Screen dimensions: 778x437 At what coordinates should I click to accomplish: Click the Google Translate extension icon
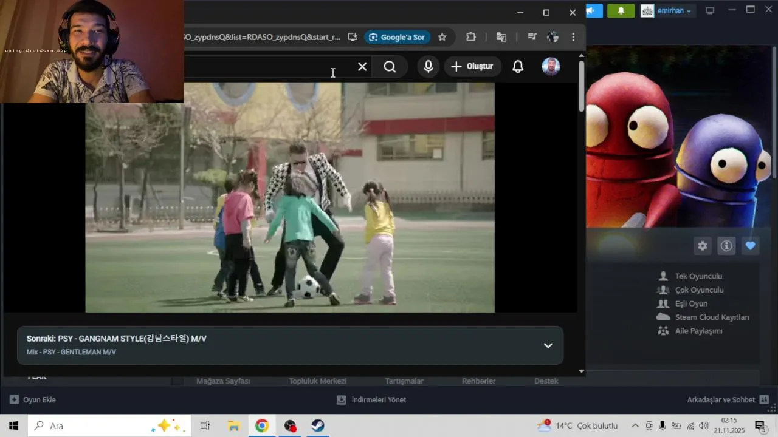[501, 37]
